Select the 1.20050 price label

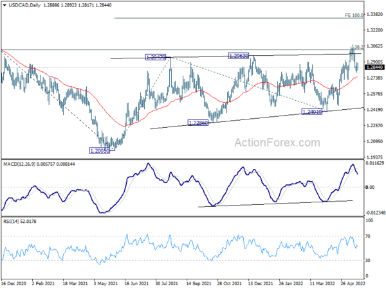pyautogui.click(x=100, y=151)
